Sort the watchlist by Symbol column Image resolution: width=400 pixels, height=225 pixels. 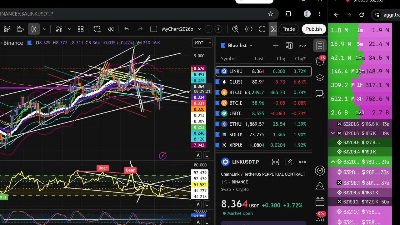point(229,59)
